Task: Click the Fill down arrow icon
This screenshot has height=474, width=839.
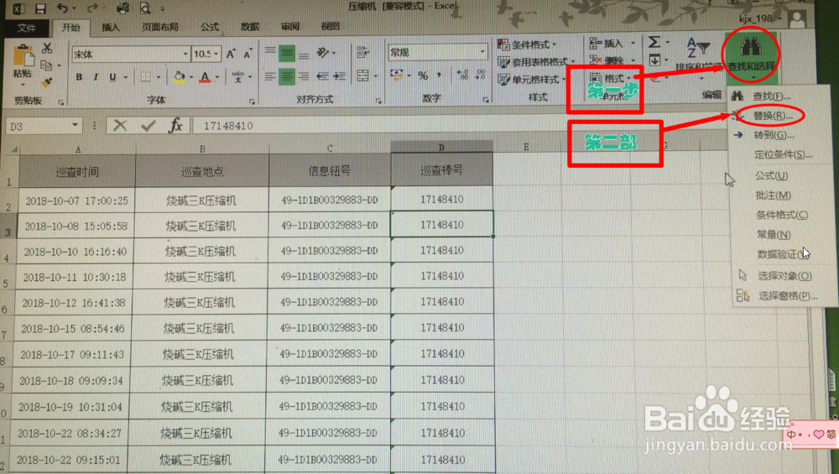Action: click(x=655, y=60)
